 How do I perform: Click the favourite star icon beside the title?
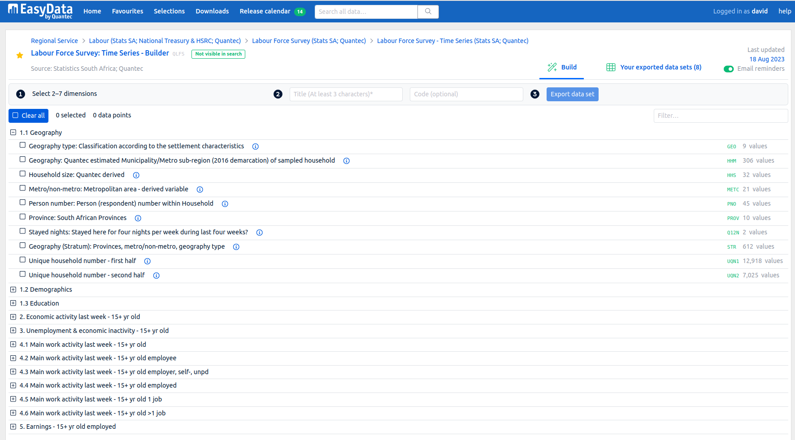point(20,55)
